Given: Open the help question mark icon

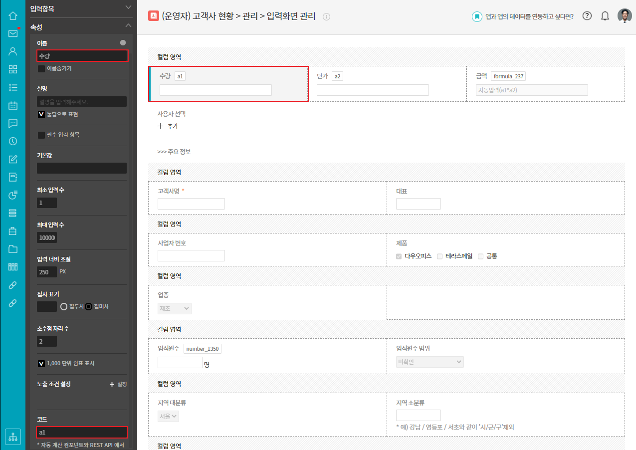Looking at the screenshot, I should point(587,16).
